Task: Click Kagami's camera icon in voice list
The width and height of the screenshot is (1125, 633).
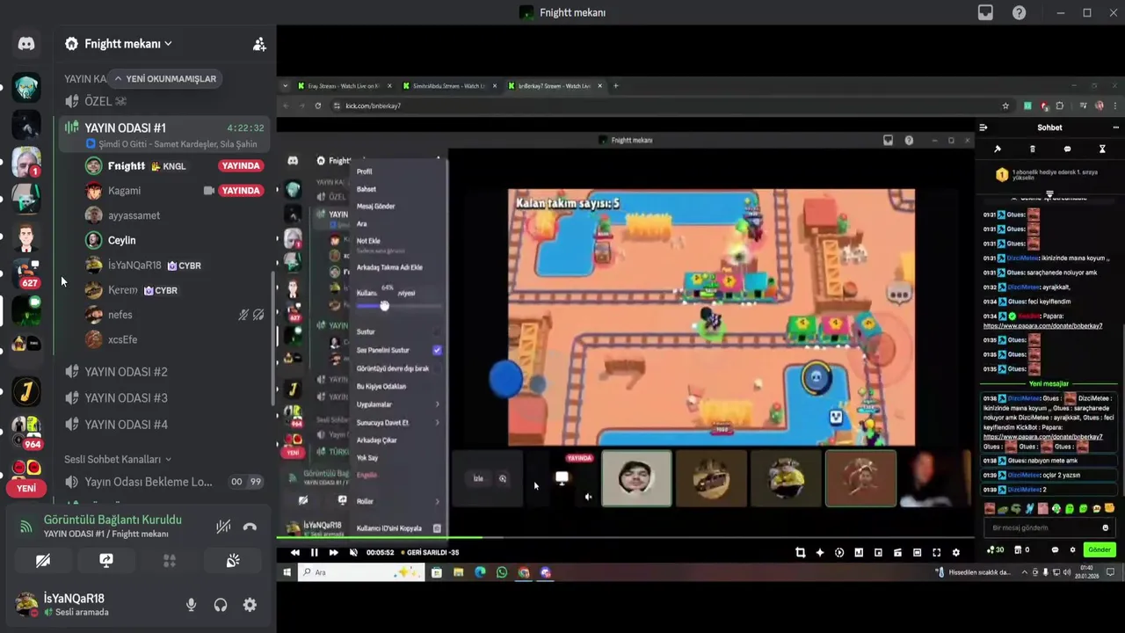Action: click(209, 190)
